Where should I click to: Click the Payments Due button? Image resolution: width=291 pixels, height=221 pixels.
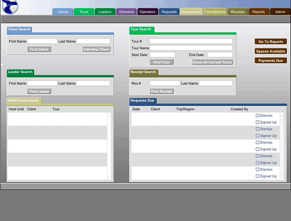[x=271, y=61]
